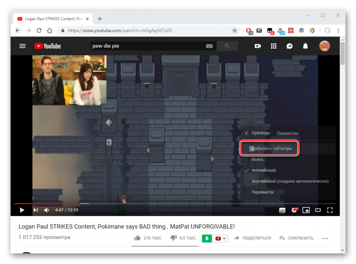The width and height of the screenshot is (356, 264).
Task: Click the search magnifier button
Action: pyautogui.click(x=227, y=46)
